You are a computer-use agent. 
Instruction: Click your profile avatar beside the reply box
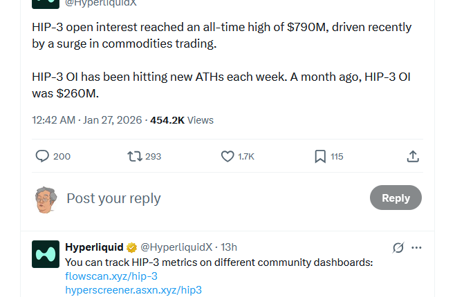pyautogui.click(x=46, y=199)
